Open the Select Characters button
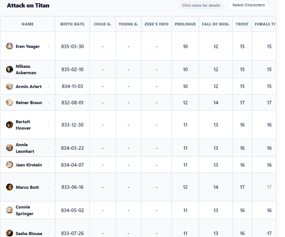285x237 pixels. pos(249,5)
